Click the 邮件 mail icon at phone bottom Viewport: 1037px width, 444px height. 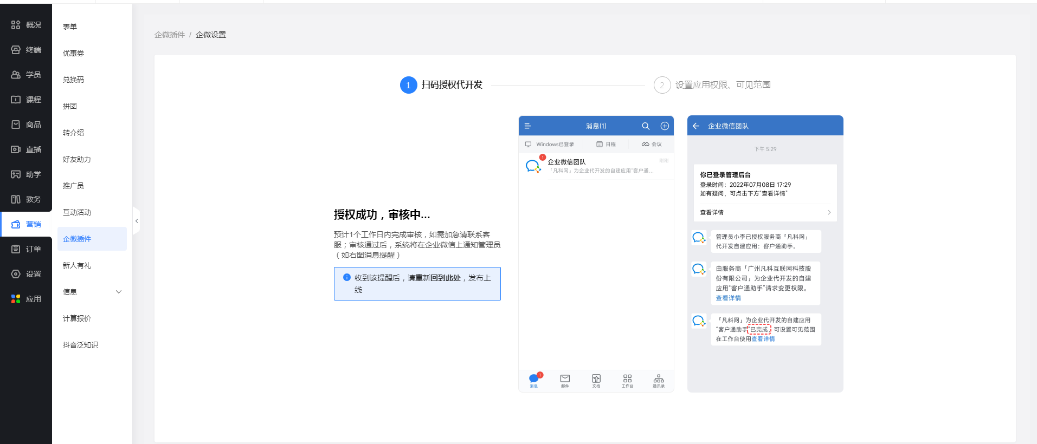point(565,379)
